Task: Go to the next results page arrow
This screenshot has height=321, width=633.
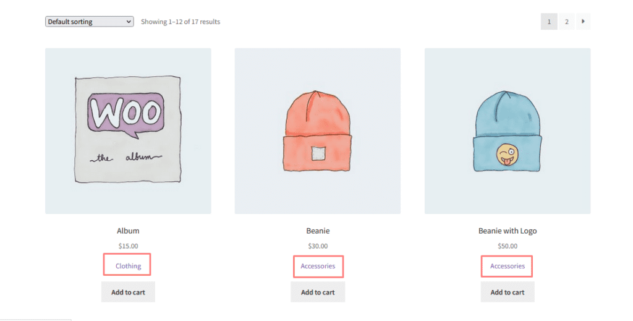Action: click(x=583, y=22)
